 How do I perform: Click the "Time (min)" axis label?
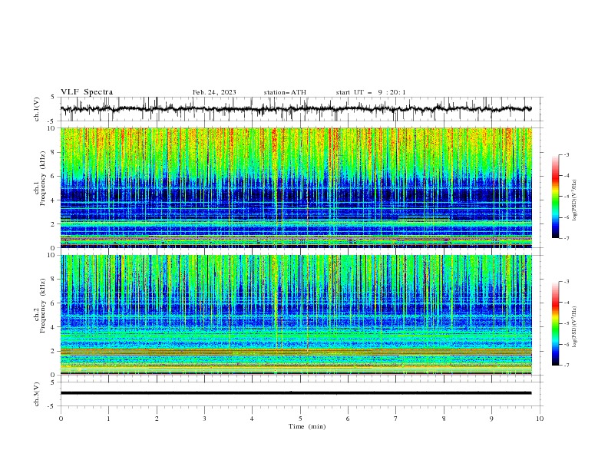point(307,426)
